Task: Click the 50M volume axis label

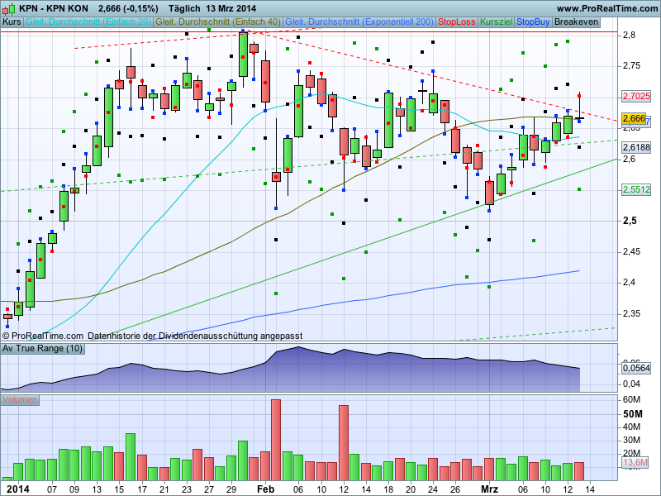Action: click(632, 414)
